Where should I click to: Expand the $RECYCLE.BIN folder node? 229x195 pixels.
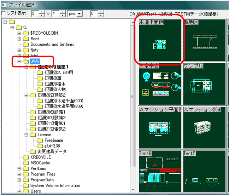click(x=19, y=33)
